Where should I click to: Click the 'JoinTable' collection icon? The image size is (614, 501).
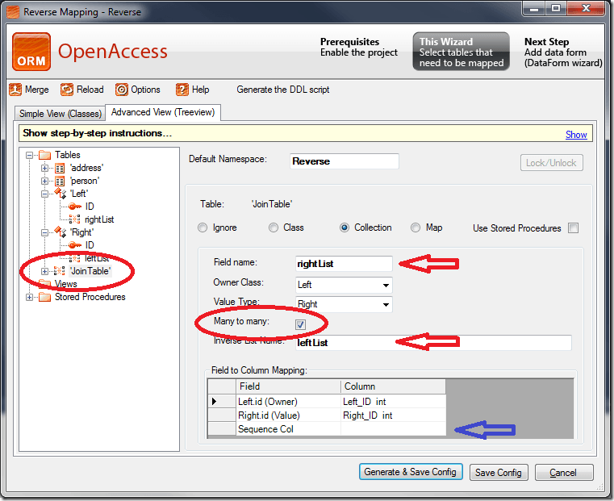(60, 271)
